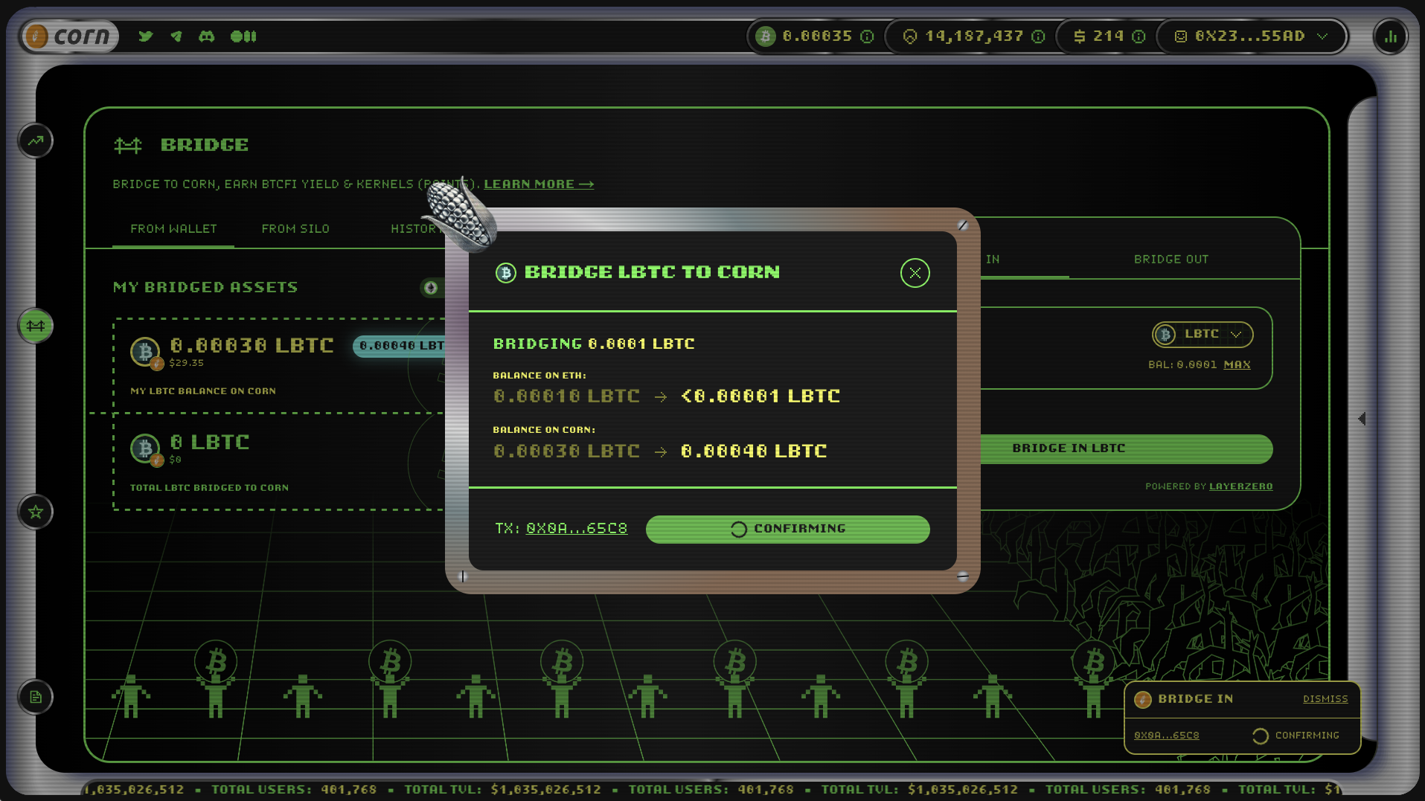Switch to the Bridge Out tab
The height and width of the screenshot is (801, 1425).
tap(1171, 260)
